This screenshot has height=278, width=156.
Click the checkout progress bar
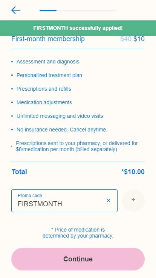(x=78, y=11)
